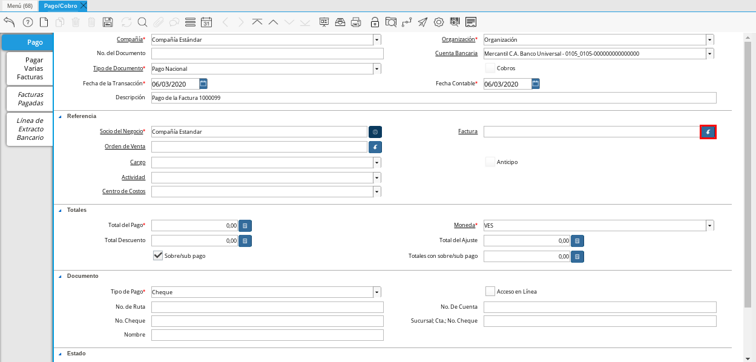Image resolution: width=756 pixels, height=362 pixels.
Task: Open calculator for Total del Pago
Action: point(245,225)
